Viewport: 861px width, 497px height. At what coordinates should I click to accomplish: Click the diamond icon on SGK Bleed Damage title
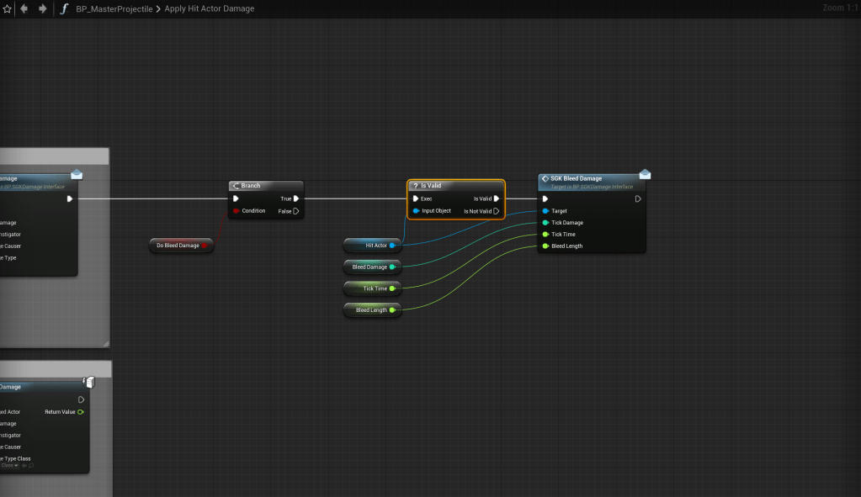(545, 178)
